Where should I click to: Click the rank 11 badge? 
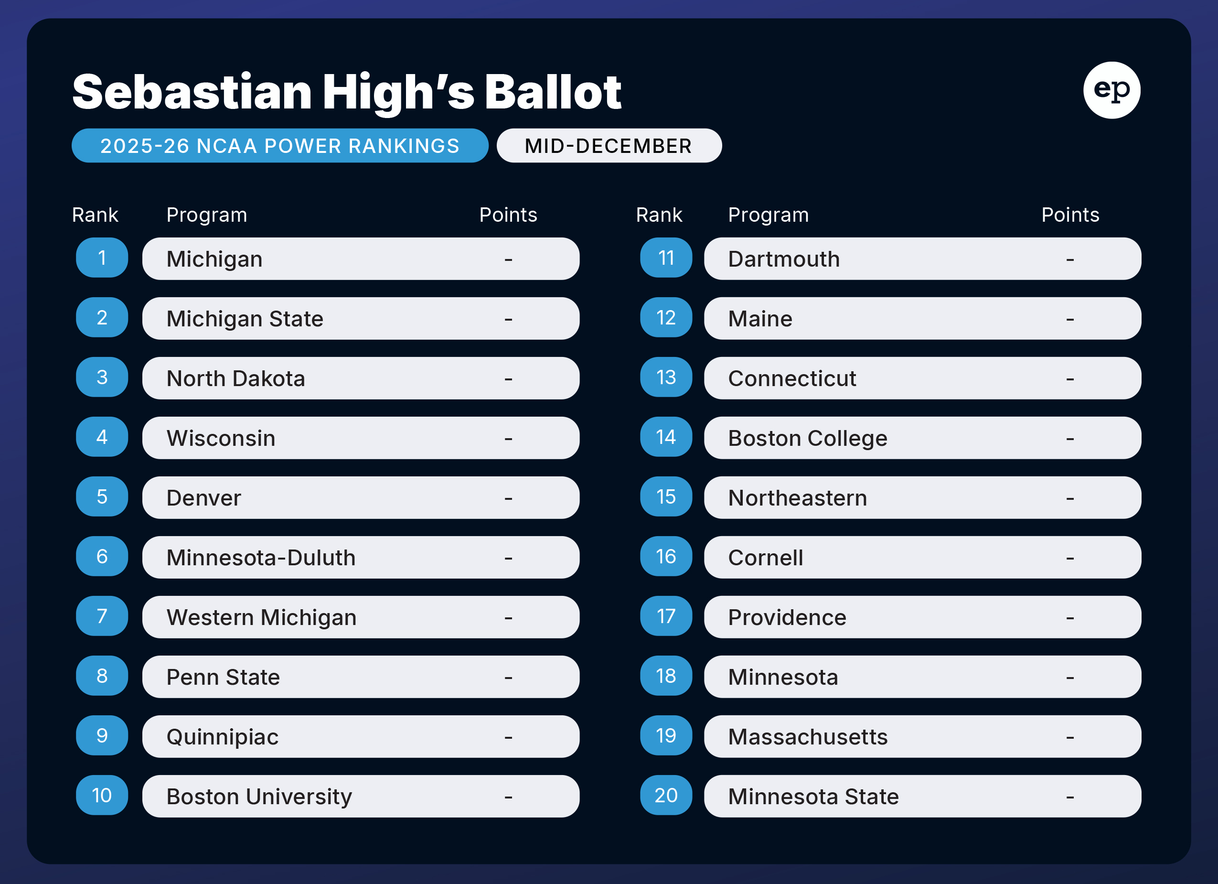[666, 258]
